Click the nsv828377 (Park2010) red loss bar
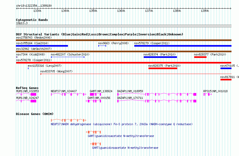 200,57
